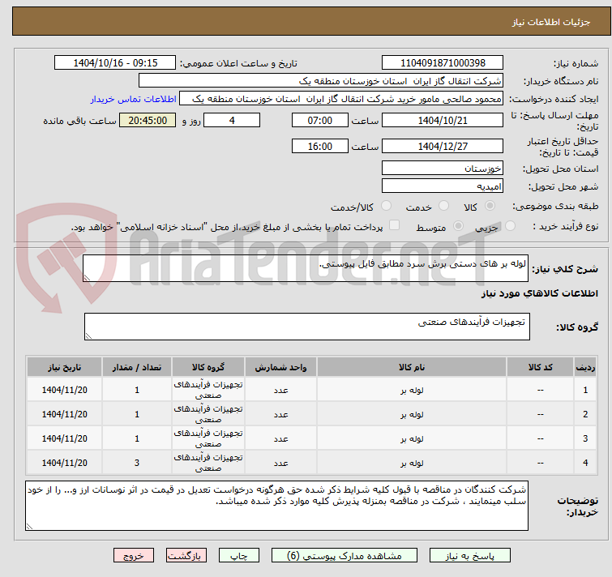Click the ایجاد کننده درخواست field

click(341, 99)
